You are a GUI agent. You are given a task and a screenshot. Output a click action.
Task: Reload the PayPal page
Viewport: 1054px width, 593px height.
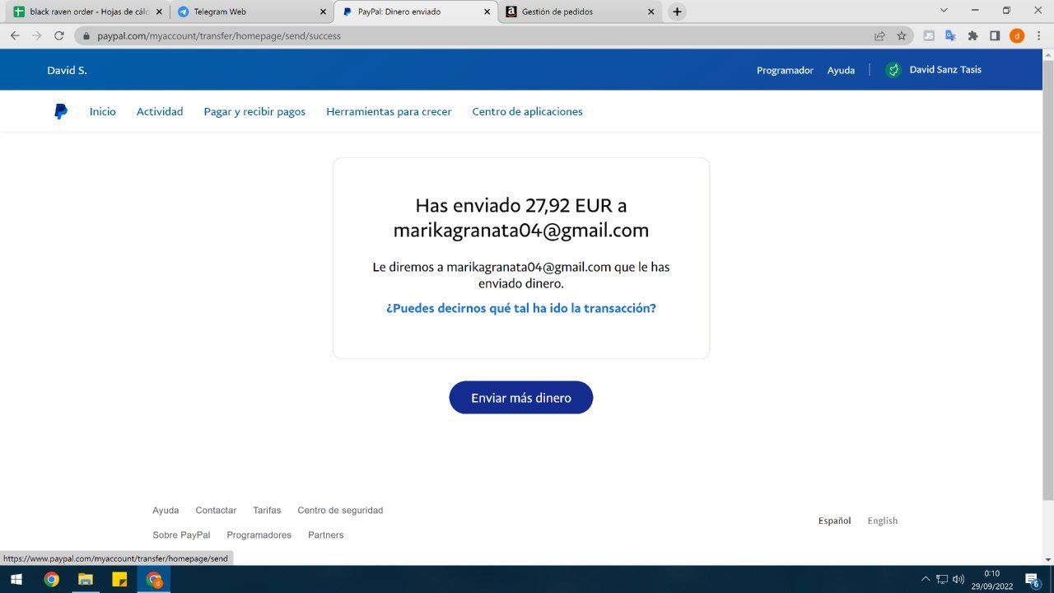tap(58, 35)
